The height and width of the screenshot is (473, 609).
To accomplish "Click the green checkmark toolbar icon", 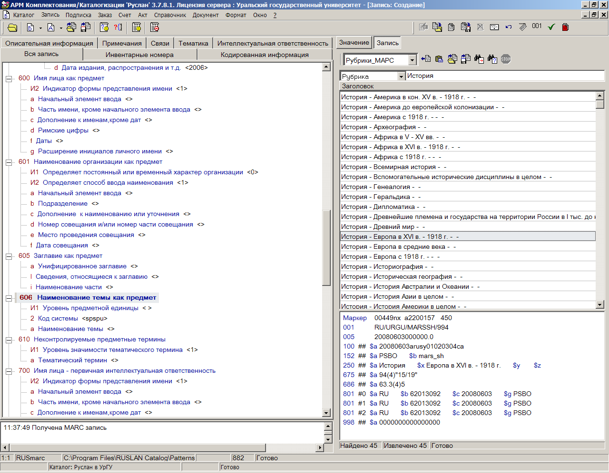I will pyautogui.click(x=551, y=27).
